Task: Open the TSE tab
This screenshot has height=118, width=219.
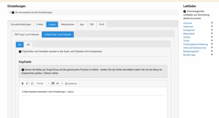Action: 92,24
